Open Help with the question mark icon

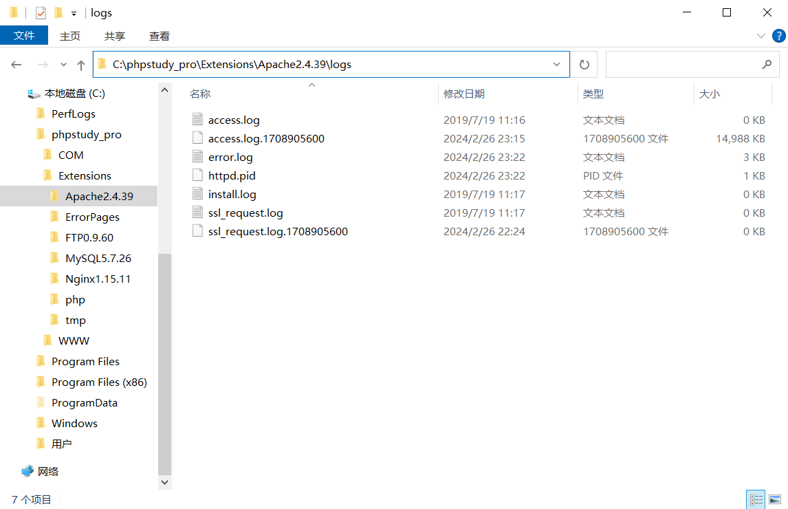point(778,36)
